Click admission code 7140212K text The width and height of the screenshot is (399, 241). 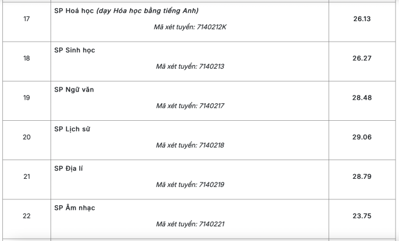[x=190, y=27]
